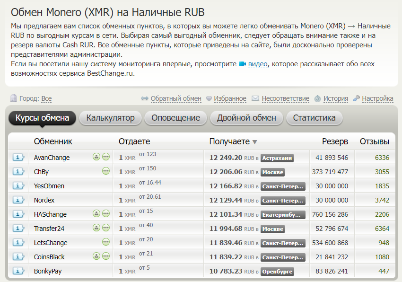Viewport: 402px width, 282px height.
Task: Click the Оренбурге city badge
Action: click(278, 272)
